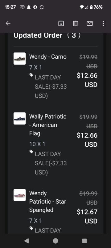The height and width of the screenshot is (248, 111).
Task: Tap the Wendy - Camo product name
Action: (48, 57)
